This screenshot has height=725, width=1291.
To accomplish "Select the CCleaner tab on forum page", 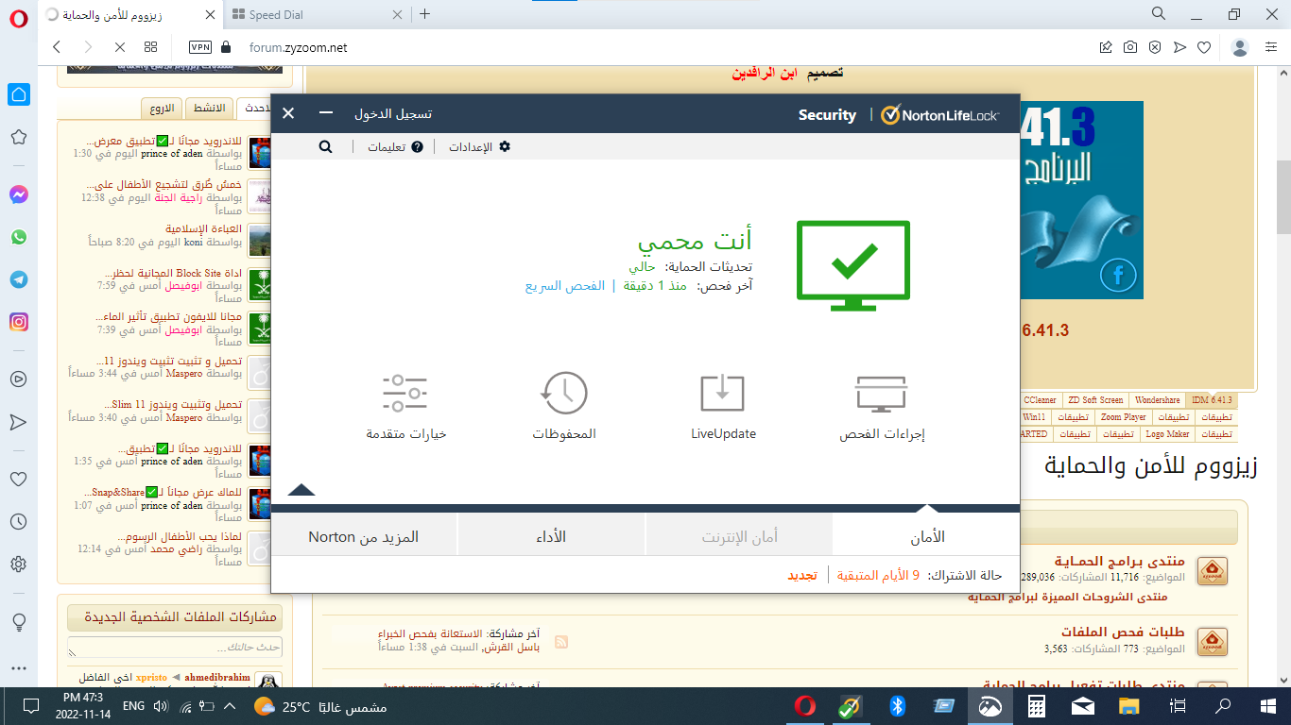I will pos(1041,400).
